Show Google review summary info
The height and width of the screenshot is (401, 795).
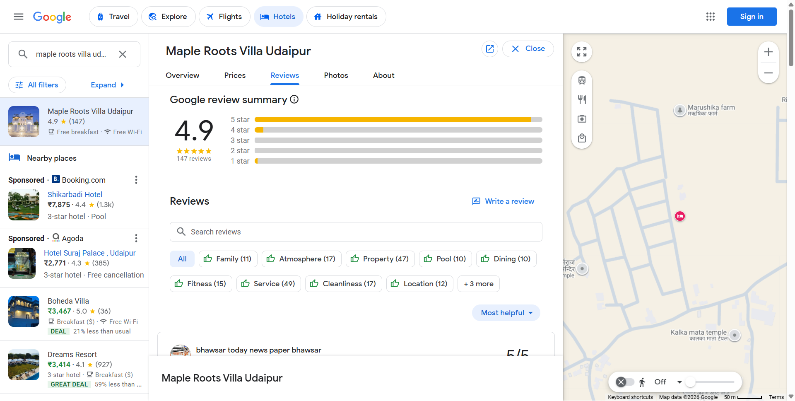(294, 99)
